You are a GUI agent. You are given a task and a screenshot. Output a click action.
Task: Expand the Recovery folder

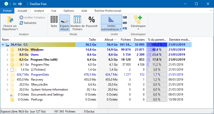click(7, 80)
